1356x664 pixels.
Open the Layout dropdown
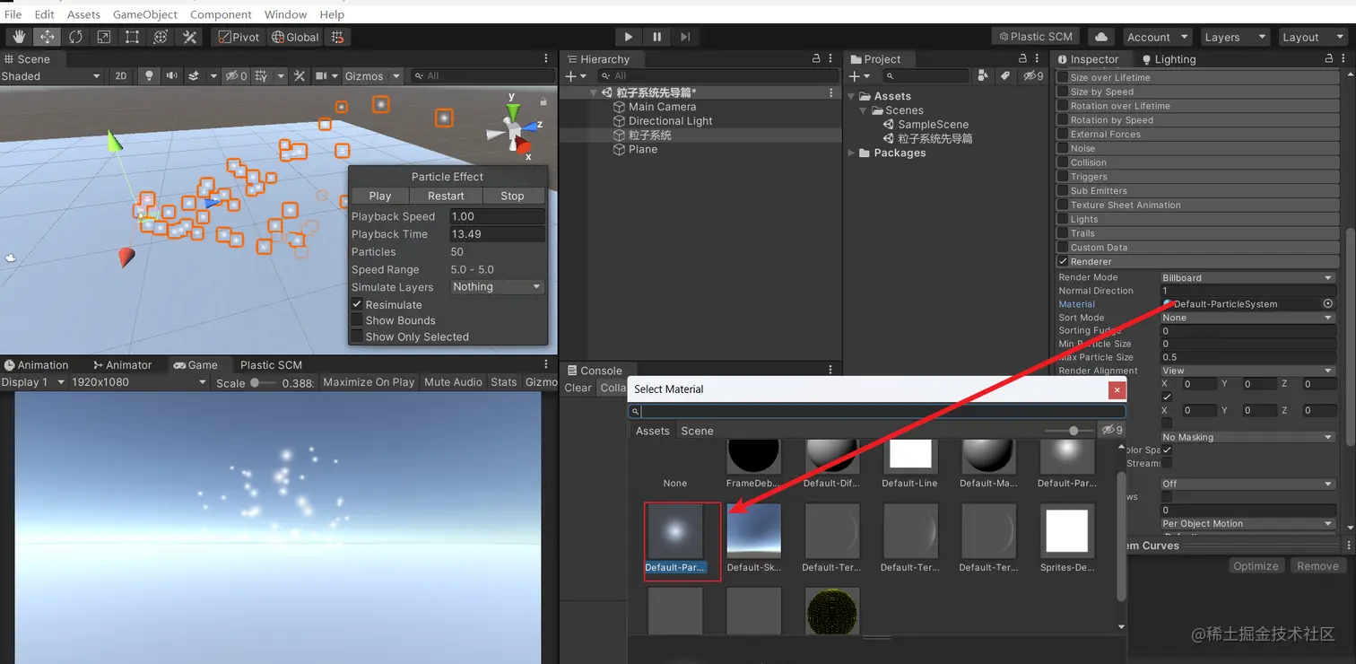point(1313,37)
